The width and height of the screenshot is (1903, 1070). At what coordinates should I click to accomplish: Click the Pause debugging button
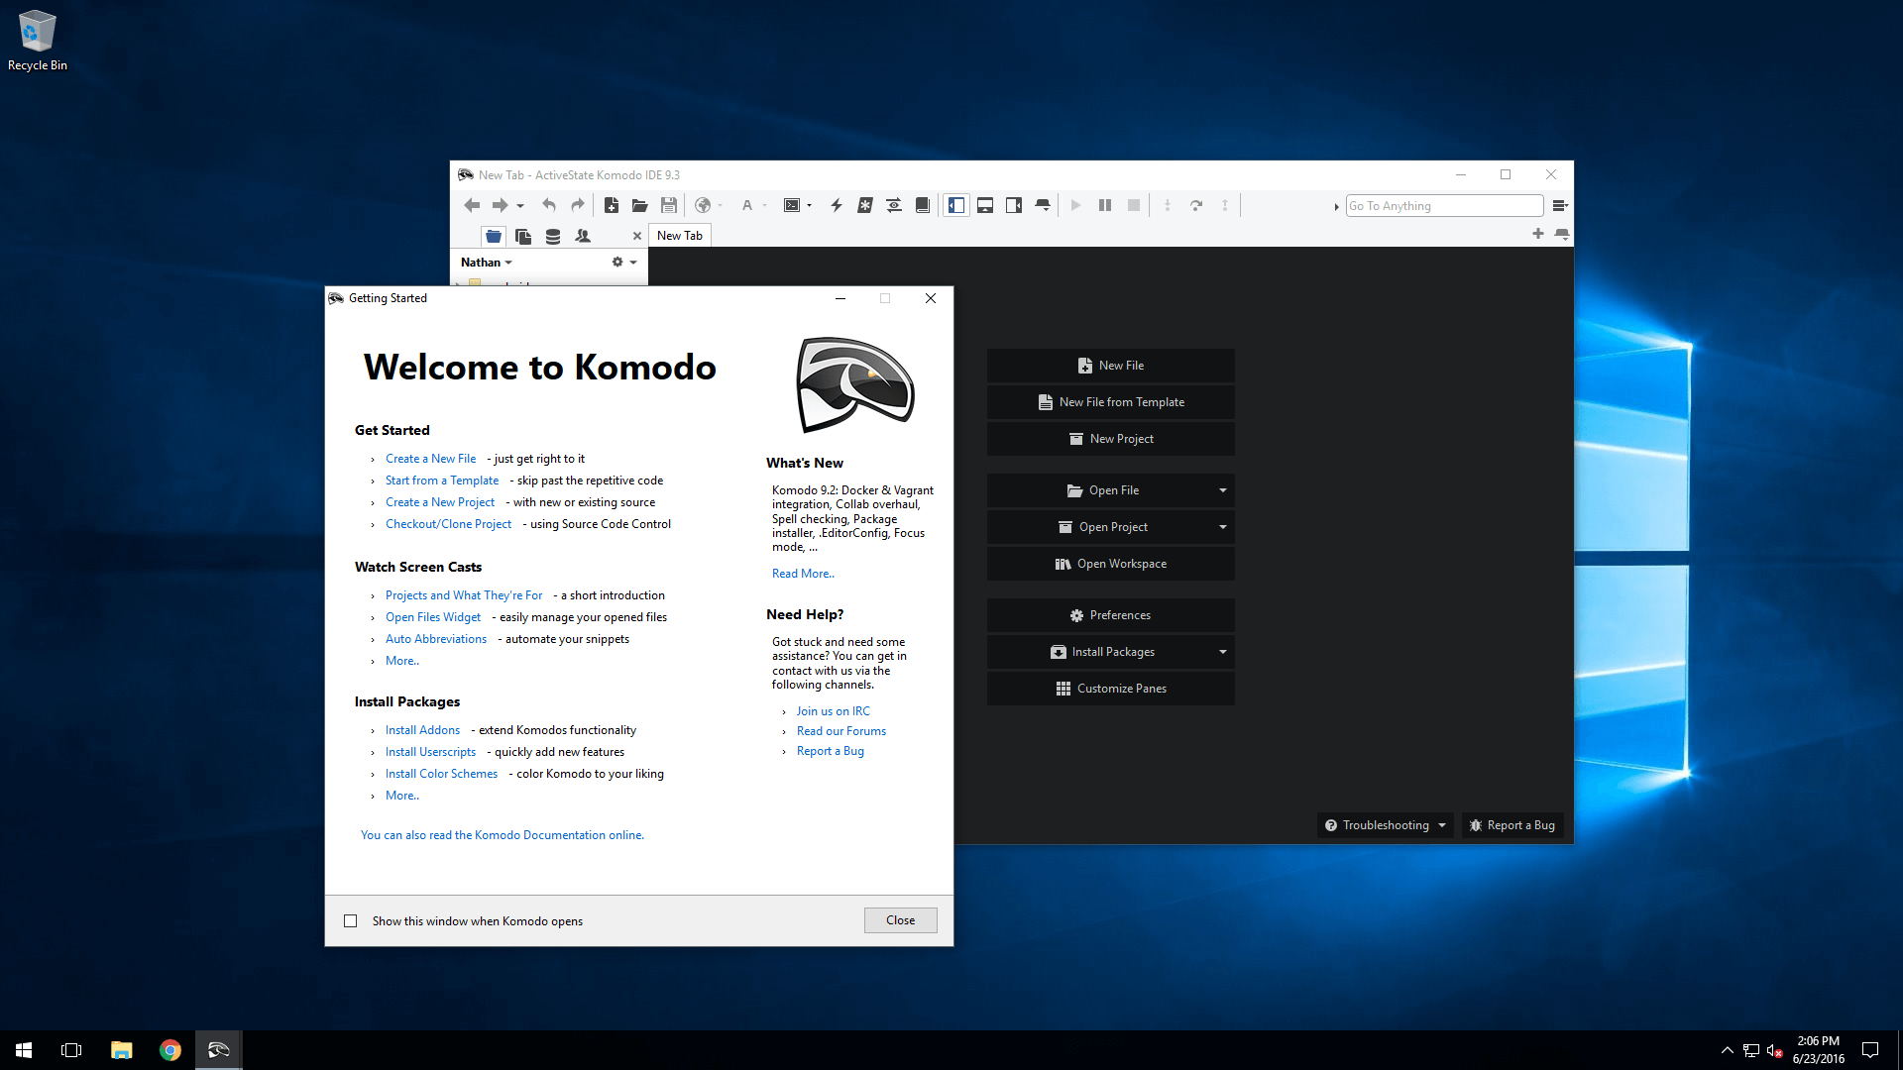[1105, 205]
